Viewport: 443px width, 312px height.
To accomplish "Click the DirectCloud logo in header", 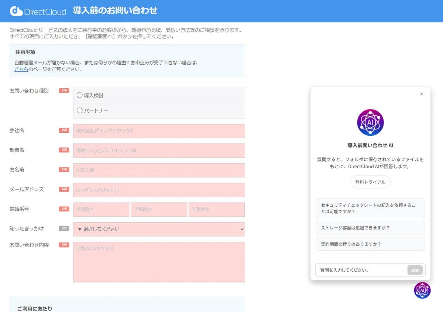I will tap(38, 11).
